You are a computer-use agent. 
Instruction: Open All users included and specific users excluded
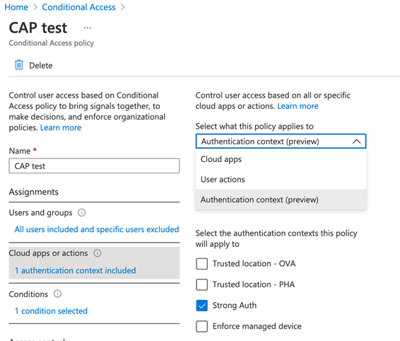[97, 229]
